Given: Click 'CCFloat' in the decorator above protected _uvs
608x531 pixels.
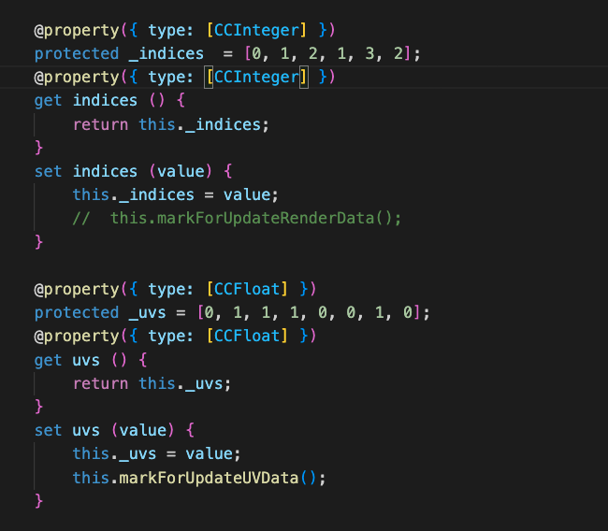Looking at the screenshot, I should tap(247, 289).
